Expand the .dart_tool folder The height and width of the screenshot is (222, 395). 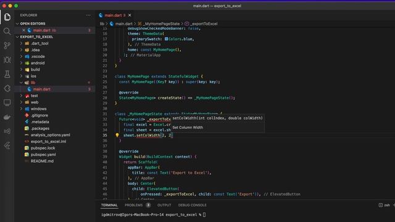pyautogui.click(x=21, y=43)
